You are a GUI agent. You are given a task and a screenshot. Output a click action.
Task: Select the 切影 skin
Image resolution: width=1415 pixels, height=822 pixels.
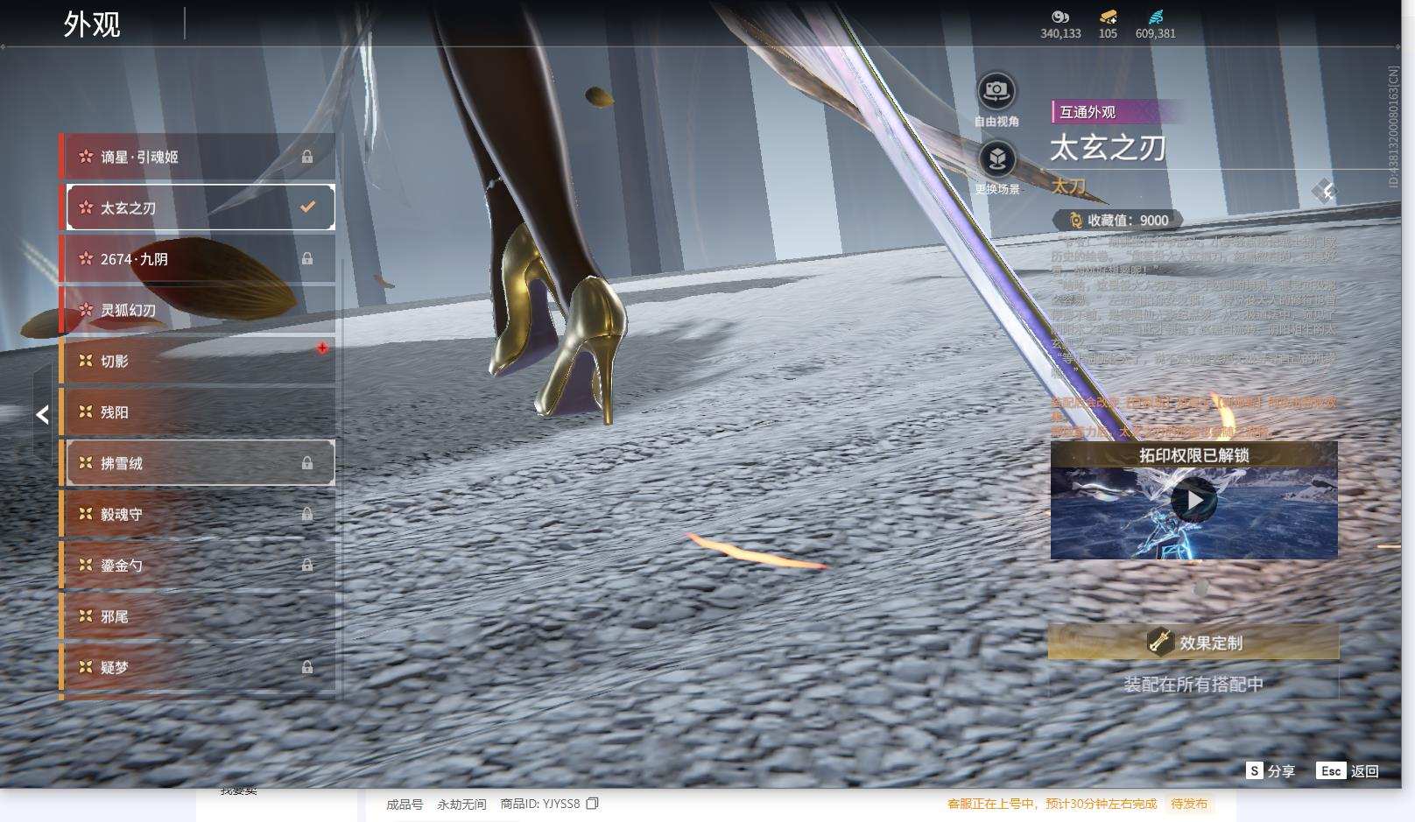coord(198,361)
